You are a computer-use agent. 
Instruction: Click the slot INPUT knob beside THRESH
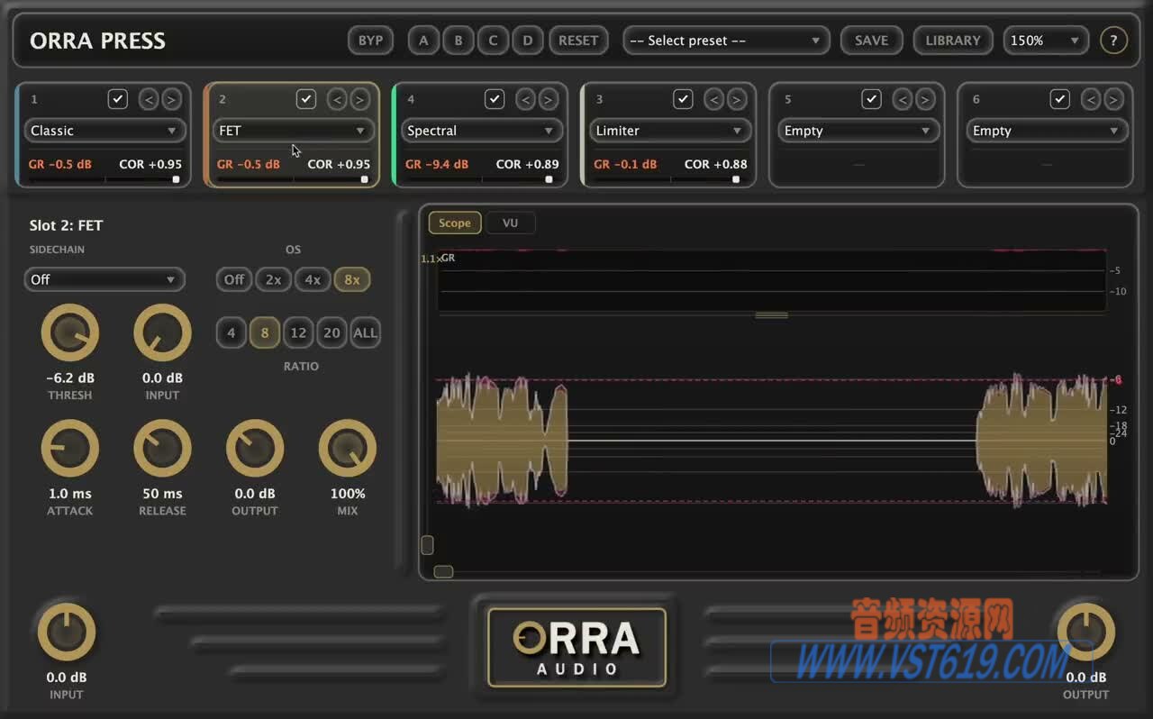162,332
